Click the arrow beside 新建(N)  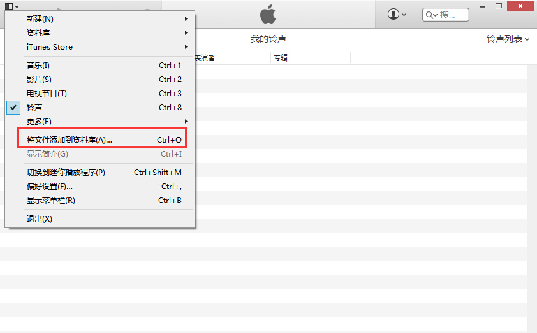[x=186, y=19]
